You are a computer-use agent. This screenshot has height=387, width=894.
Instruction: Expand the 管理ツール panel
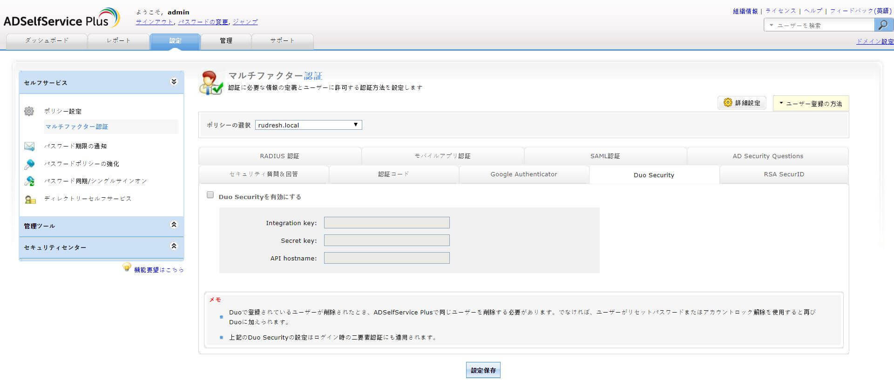tap(174, 225)
